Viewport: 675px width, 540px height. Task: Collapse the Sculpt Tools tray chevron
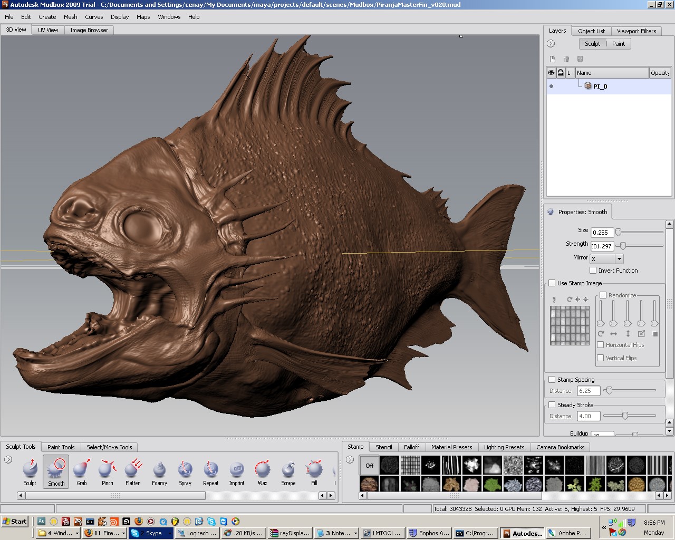coord(7,459)
